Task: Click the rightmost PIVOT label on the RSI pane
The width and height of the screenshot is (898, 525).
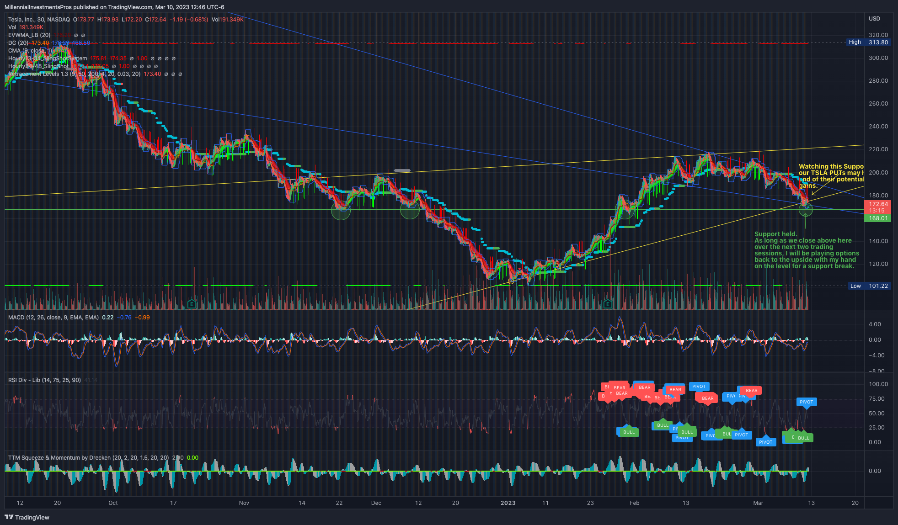Action: pyautogui.click(x=806, y=402)
